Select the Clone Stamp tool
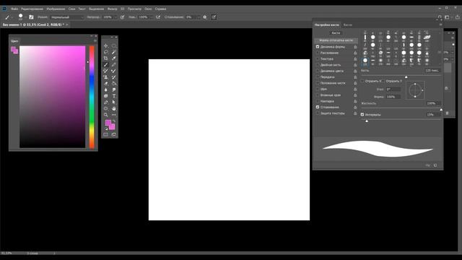The image size is (462, 260). (x=106, y=77)
